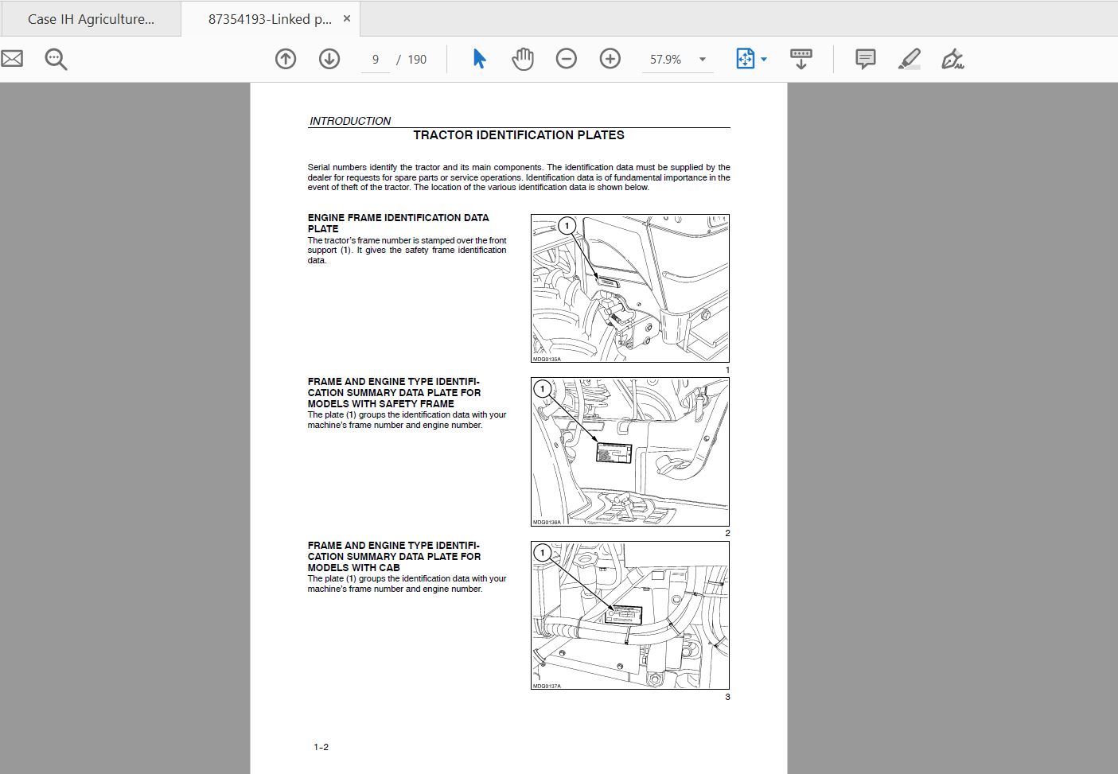This screenshot has height=774, width=1118.
Task: Open the zoom percentage dropdown
Action: [x=701, y=58]
